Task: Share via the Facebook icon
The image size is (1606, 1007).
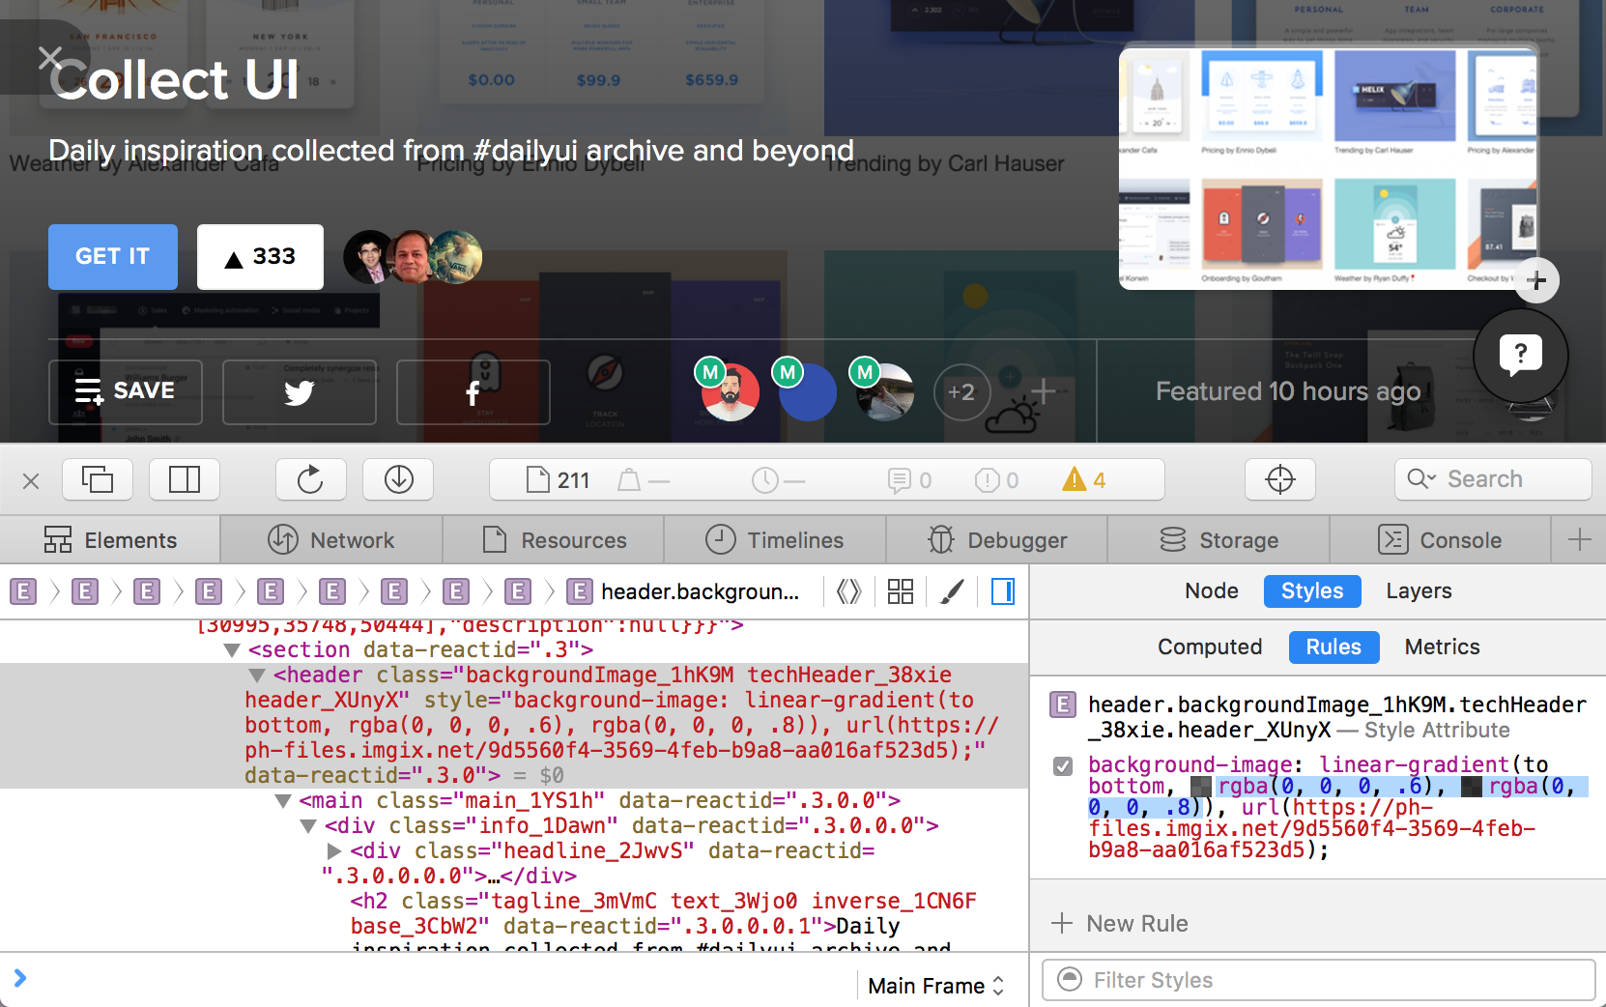Action: [x=473, y=392]
